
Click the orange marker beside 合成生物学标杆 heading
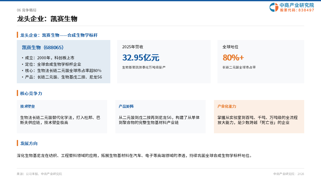(x=17, y=35)
